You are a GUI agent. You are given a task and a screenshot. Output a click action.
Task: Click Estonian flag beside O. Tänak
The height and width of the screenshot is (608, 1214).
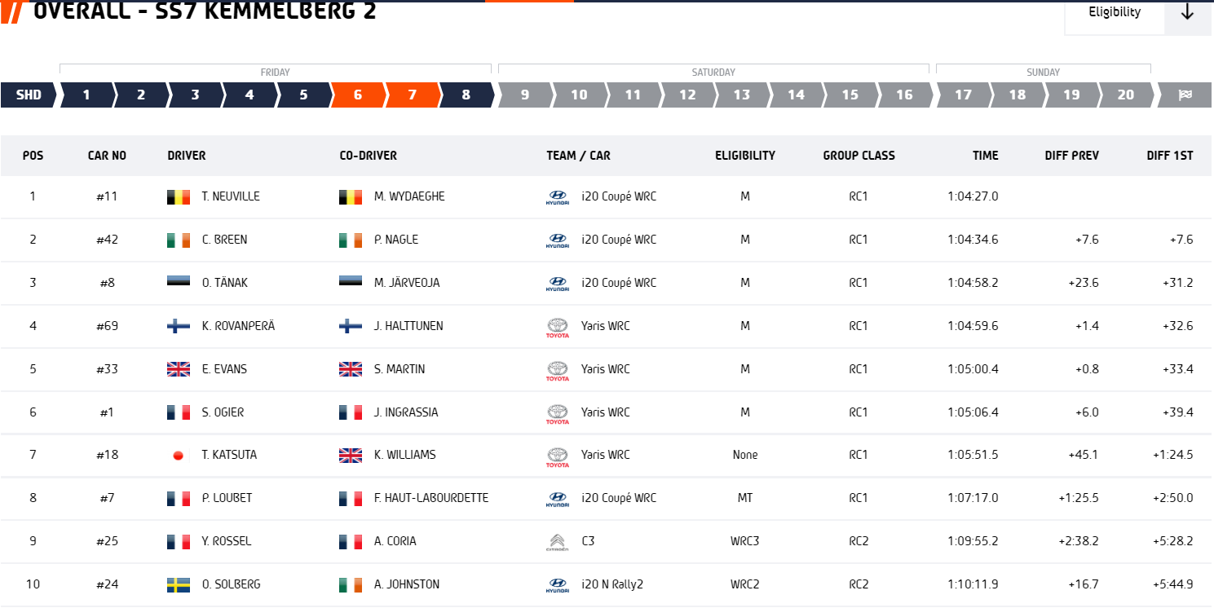click(x=179, y=283)
